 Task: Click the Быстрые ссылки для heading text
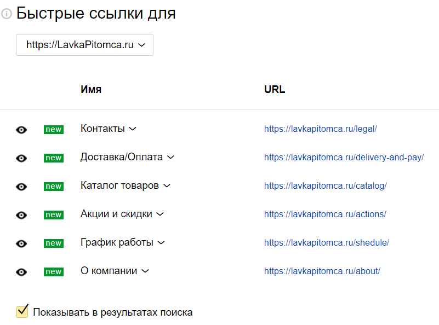[96, 14]
